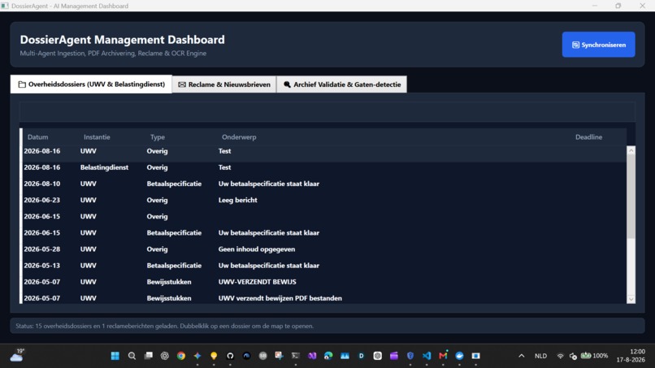Open Gmail from the taskbar
655x368 pixels.
click(443, 356)
